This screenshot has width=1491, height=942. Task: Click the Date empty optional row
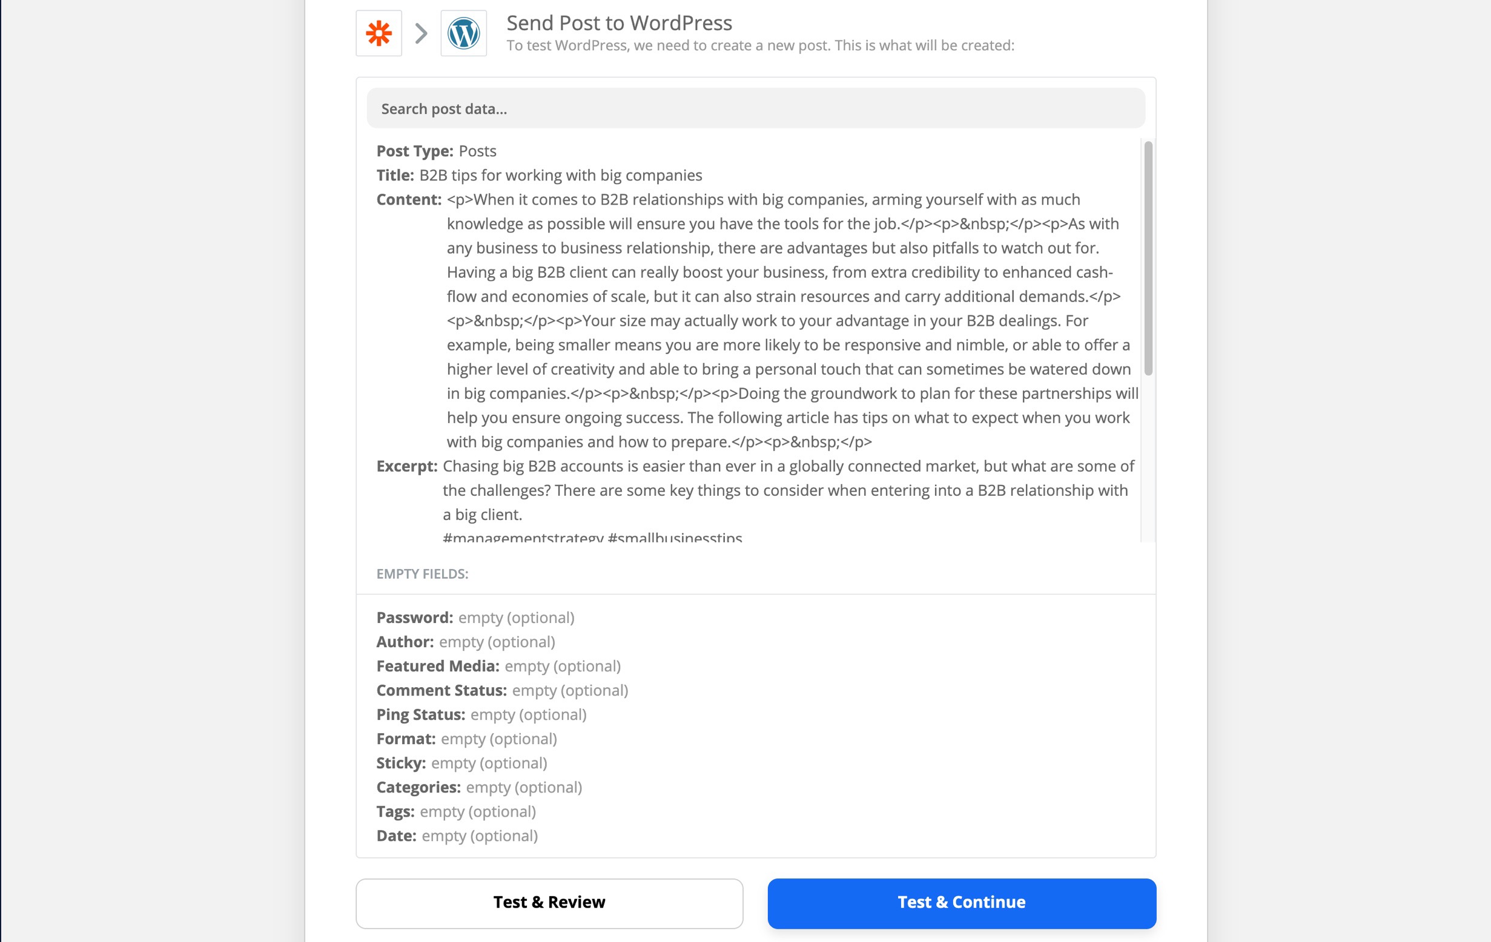pos(457,835)
